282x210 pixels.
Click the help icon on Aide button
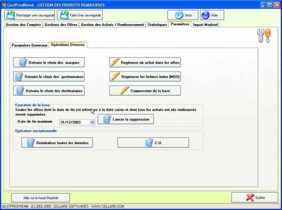click(206, 15)
